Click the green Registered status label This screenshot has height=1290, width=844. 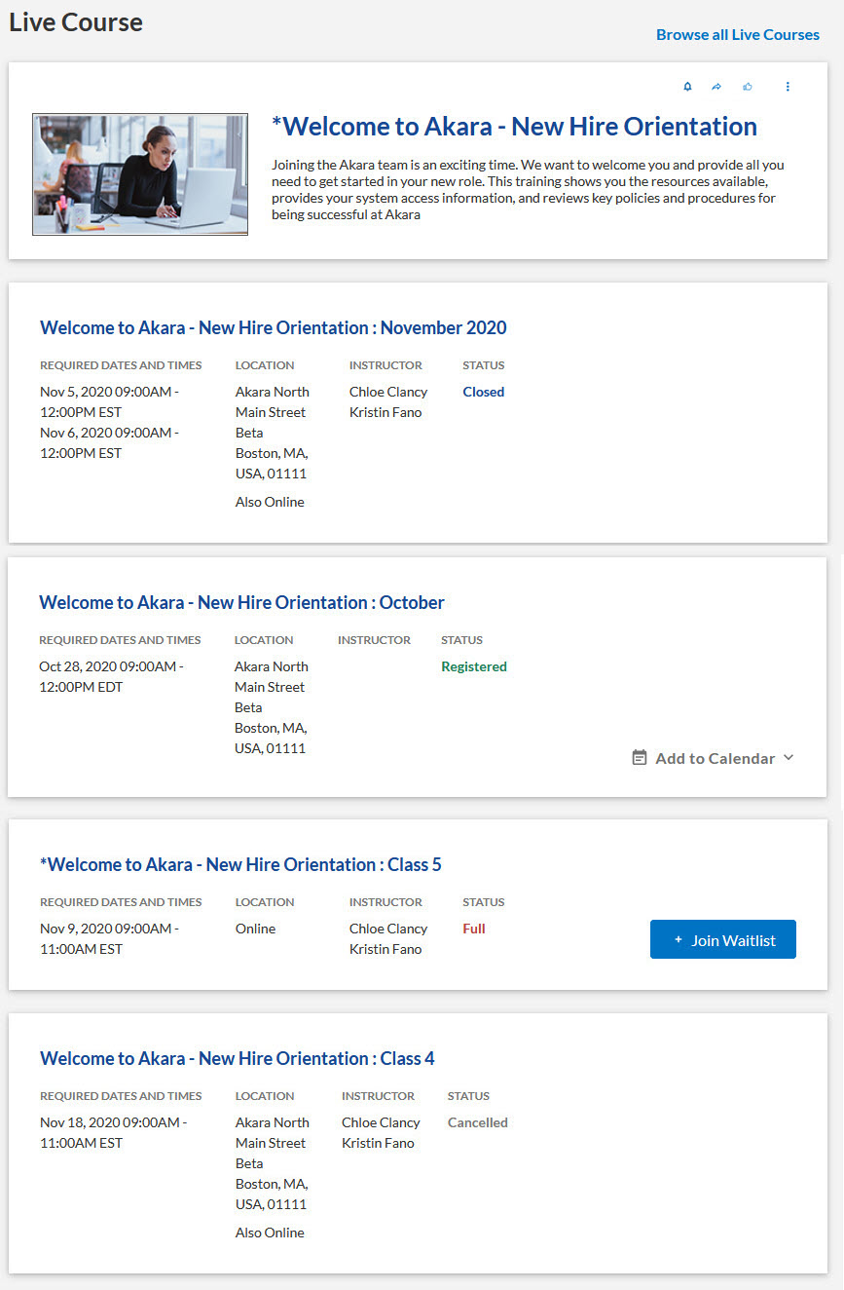click(474, 665)
